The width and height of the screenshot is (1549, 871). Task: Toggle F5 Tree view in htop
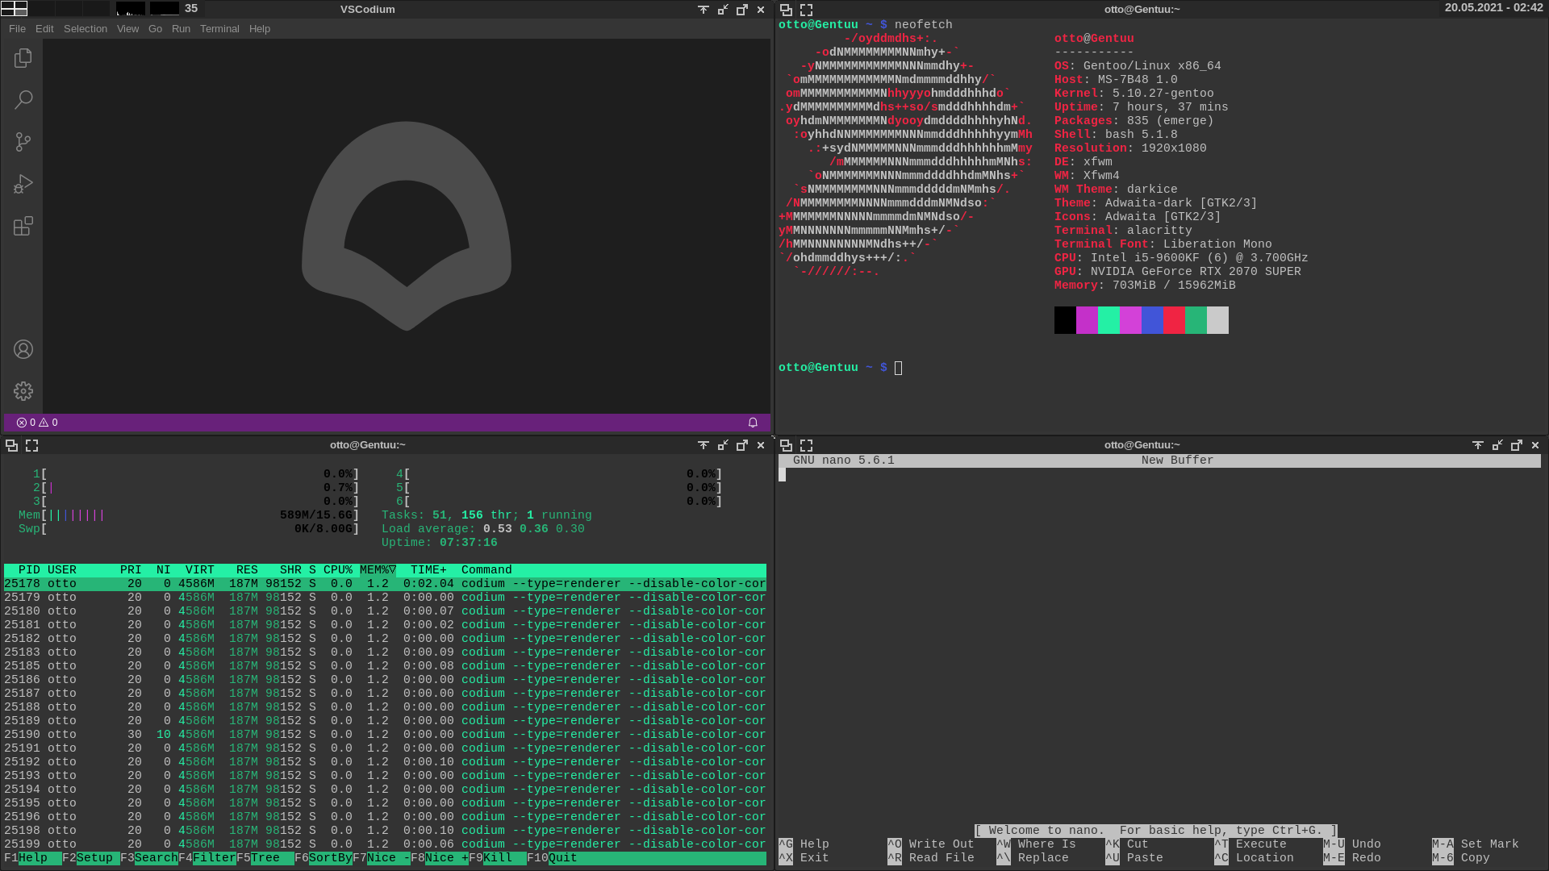pos(265,858)
